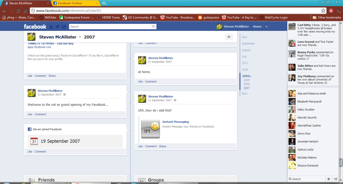Select 2000s in timeline navigation

point(246,76)
